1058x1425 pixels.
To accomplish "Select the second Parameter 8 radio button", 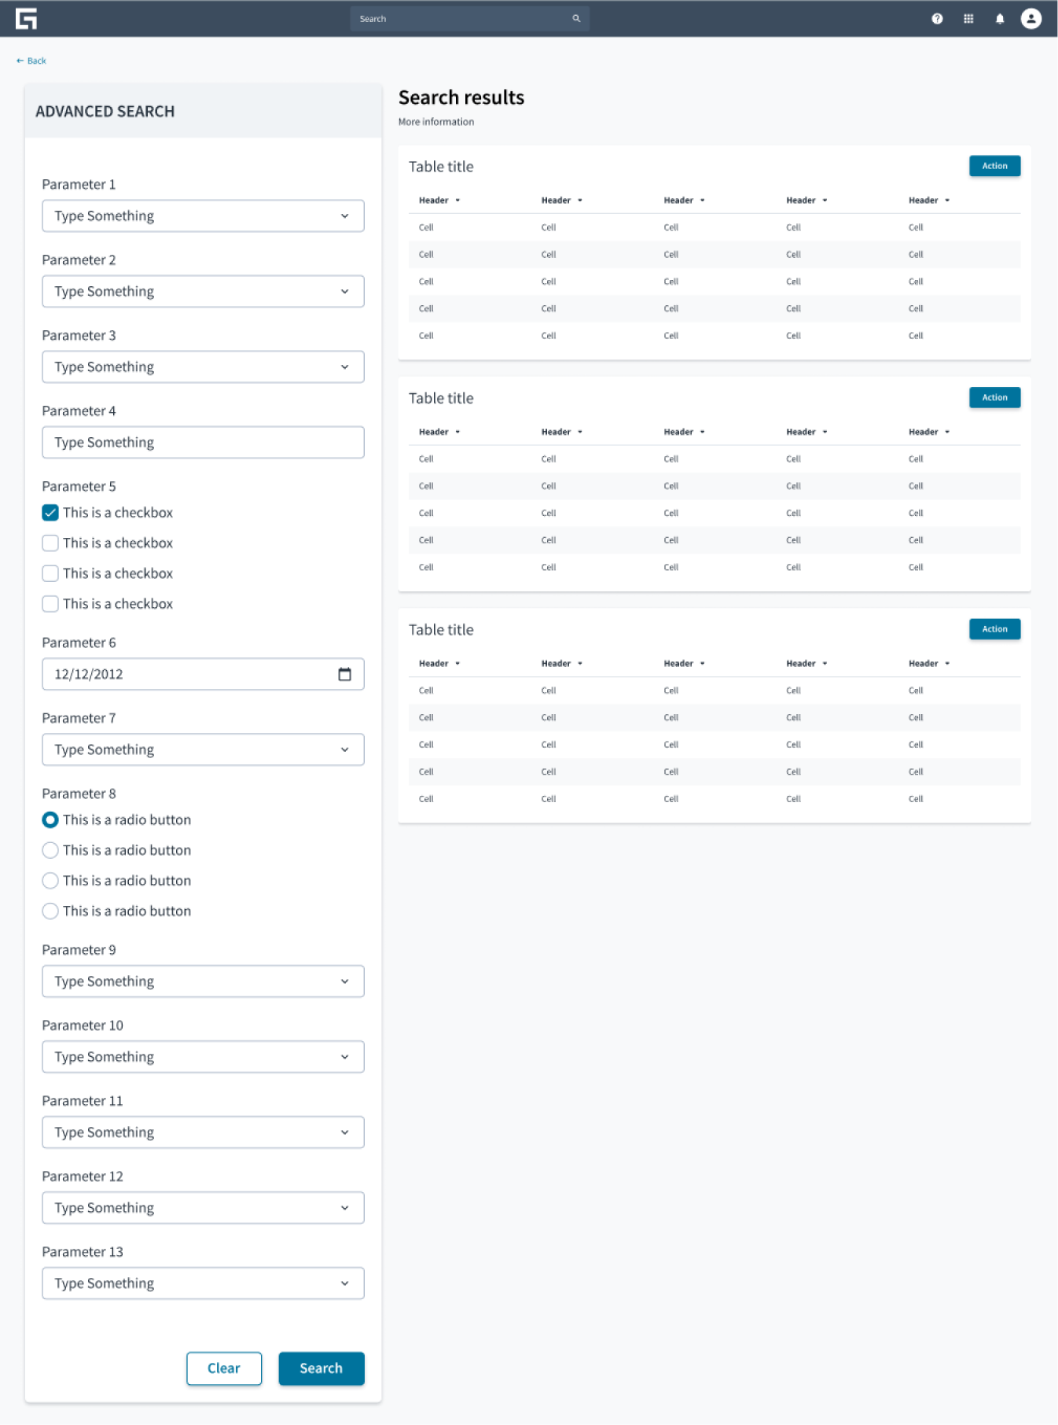I will pos(50,850).
